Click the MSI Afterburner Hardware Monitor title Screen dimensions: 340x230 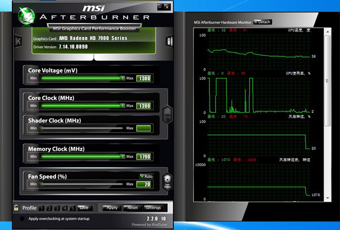(223, 22)
